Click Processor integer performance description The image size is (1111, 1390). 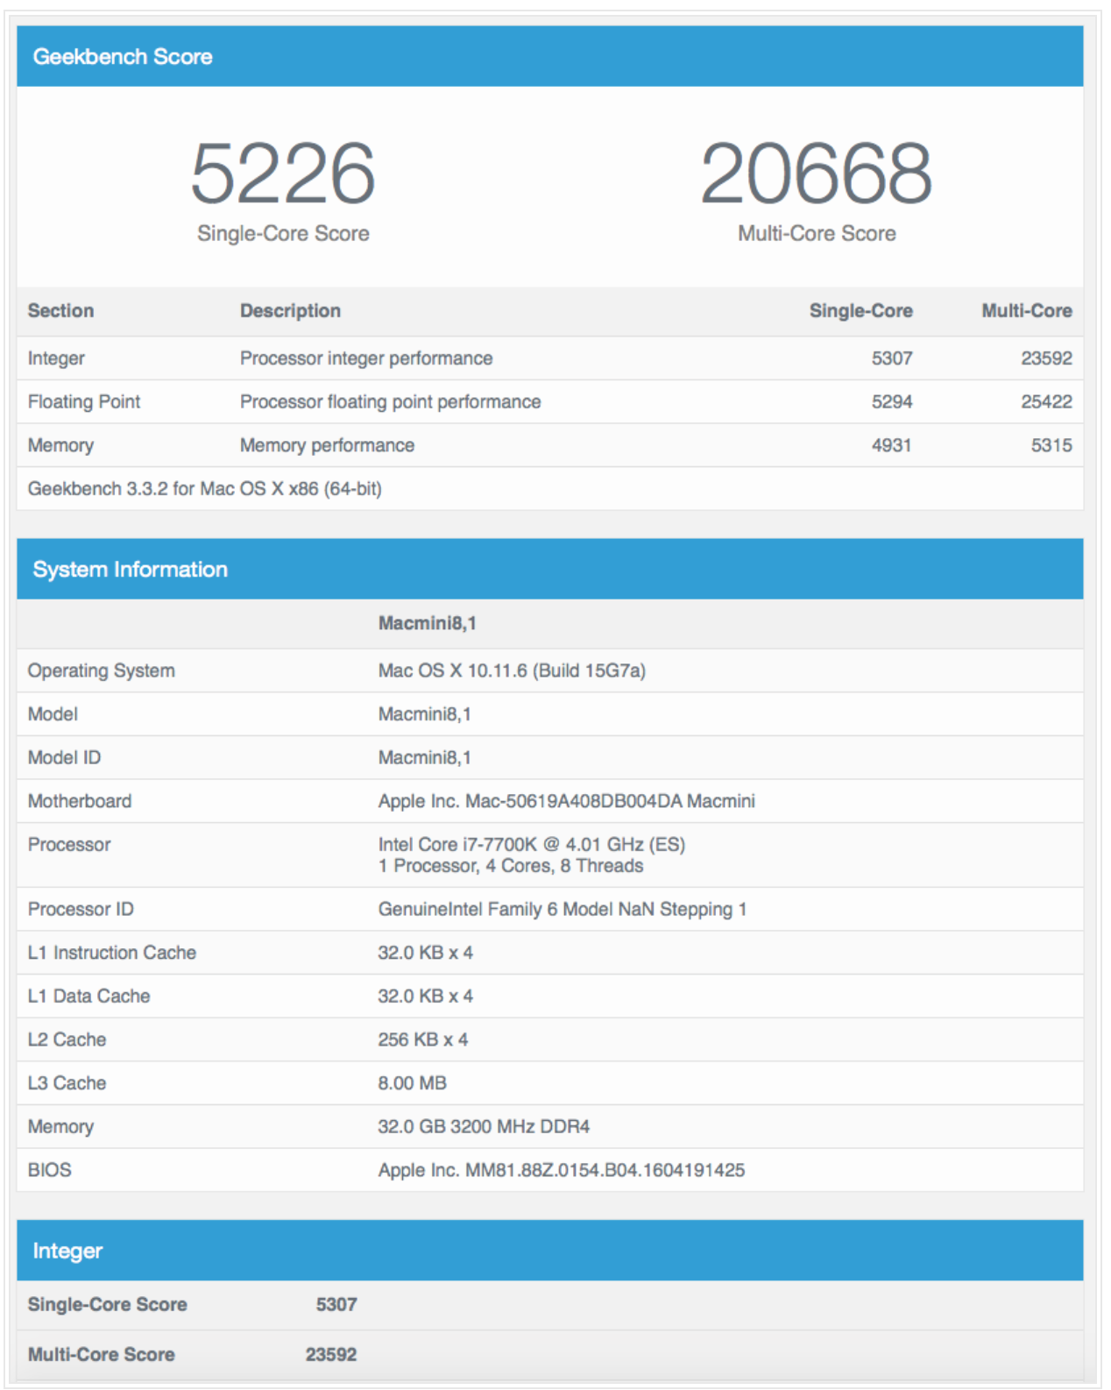tap(366, 358)
